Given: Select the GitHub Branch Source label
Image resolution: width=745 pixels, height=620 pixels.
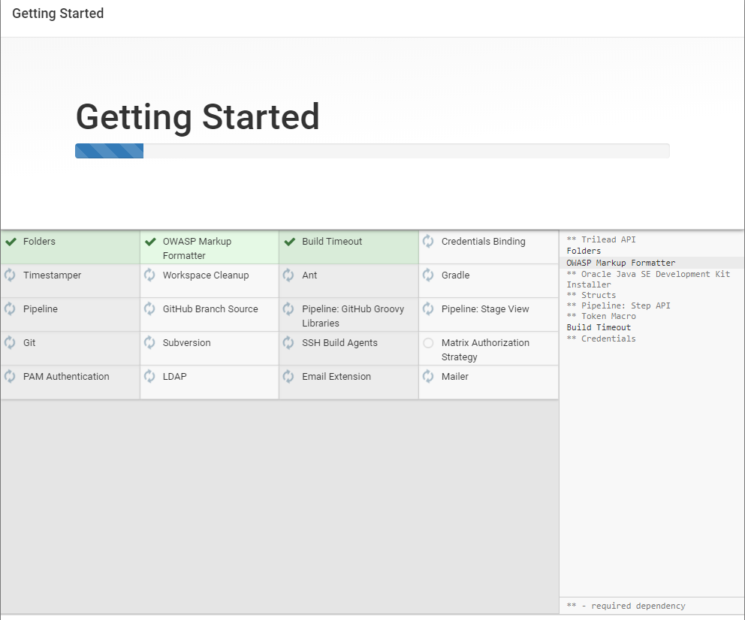Looking at the screenshot, I should pyautogui.click(x=210, y=309).
